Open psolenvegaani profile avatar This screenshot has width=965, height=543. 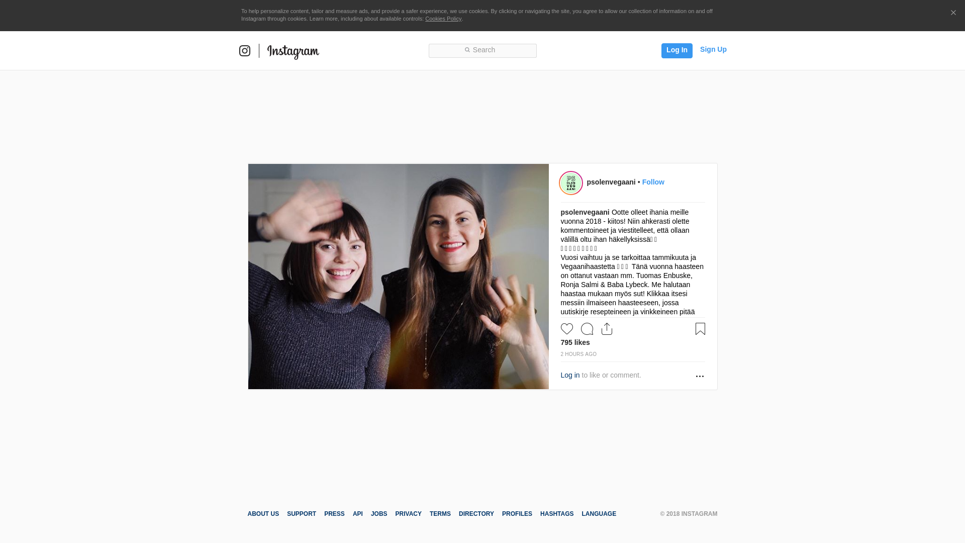[x=571, y=183]
